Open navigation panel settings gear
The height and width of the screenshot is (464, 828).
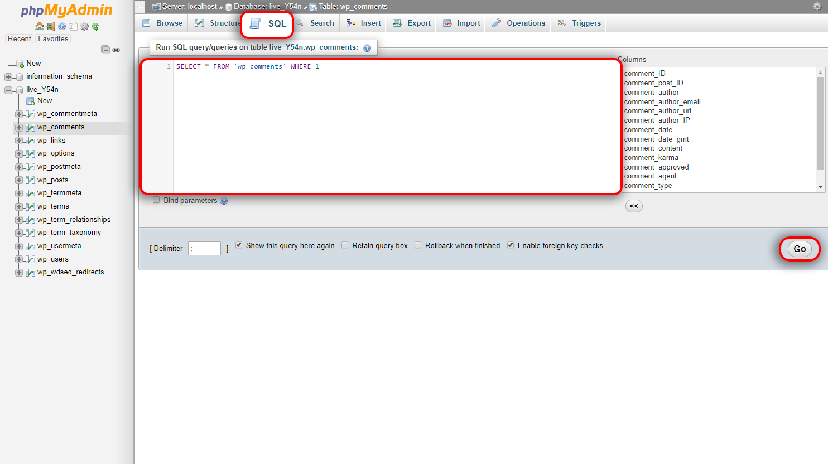[84, 26]
